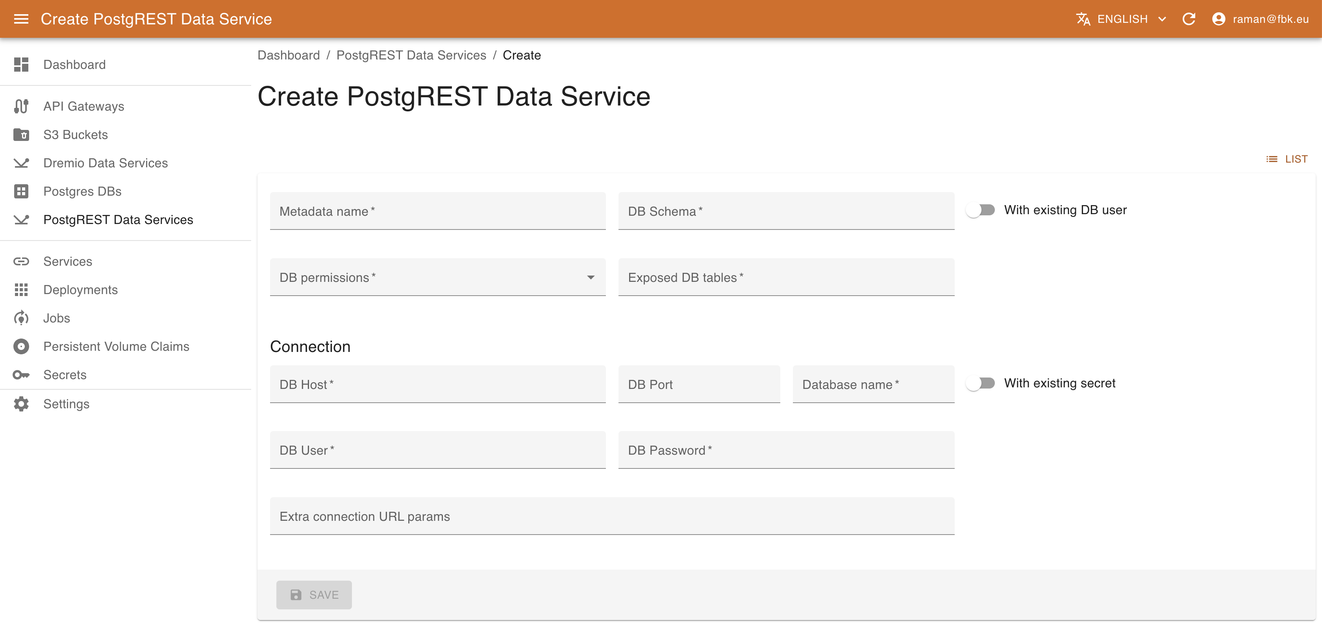Open the raman@fbk.eu user menu
This screenshot has width=1322, height=633.
1261,19
